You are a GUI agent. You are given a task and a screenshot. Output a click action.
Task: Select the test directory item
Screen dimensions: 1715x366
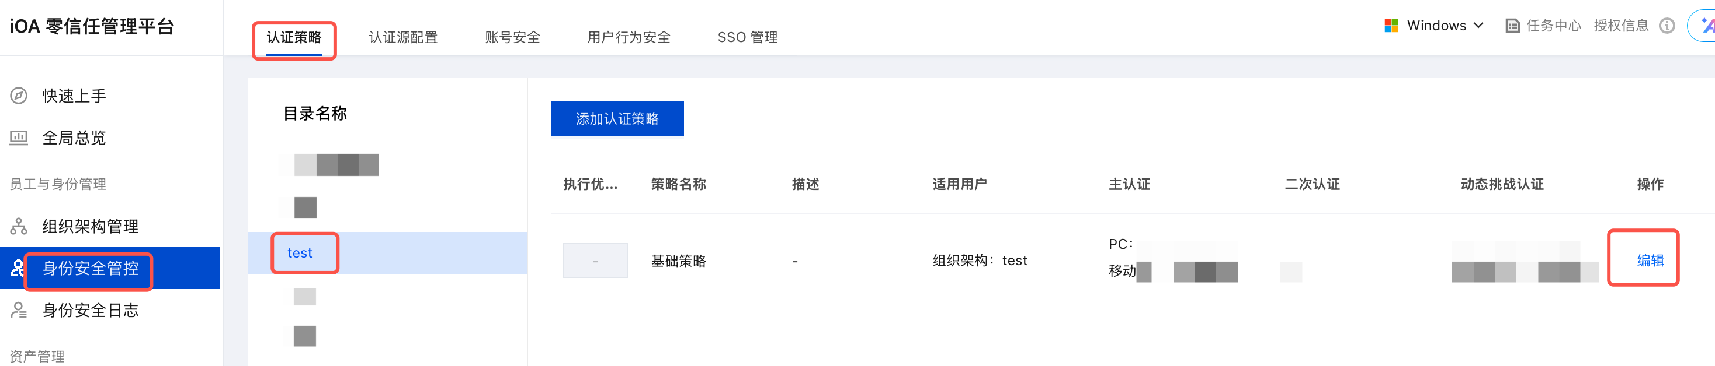click(300, 253)
